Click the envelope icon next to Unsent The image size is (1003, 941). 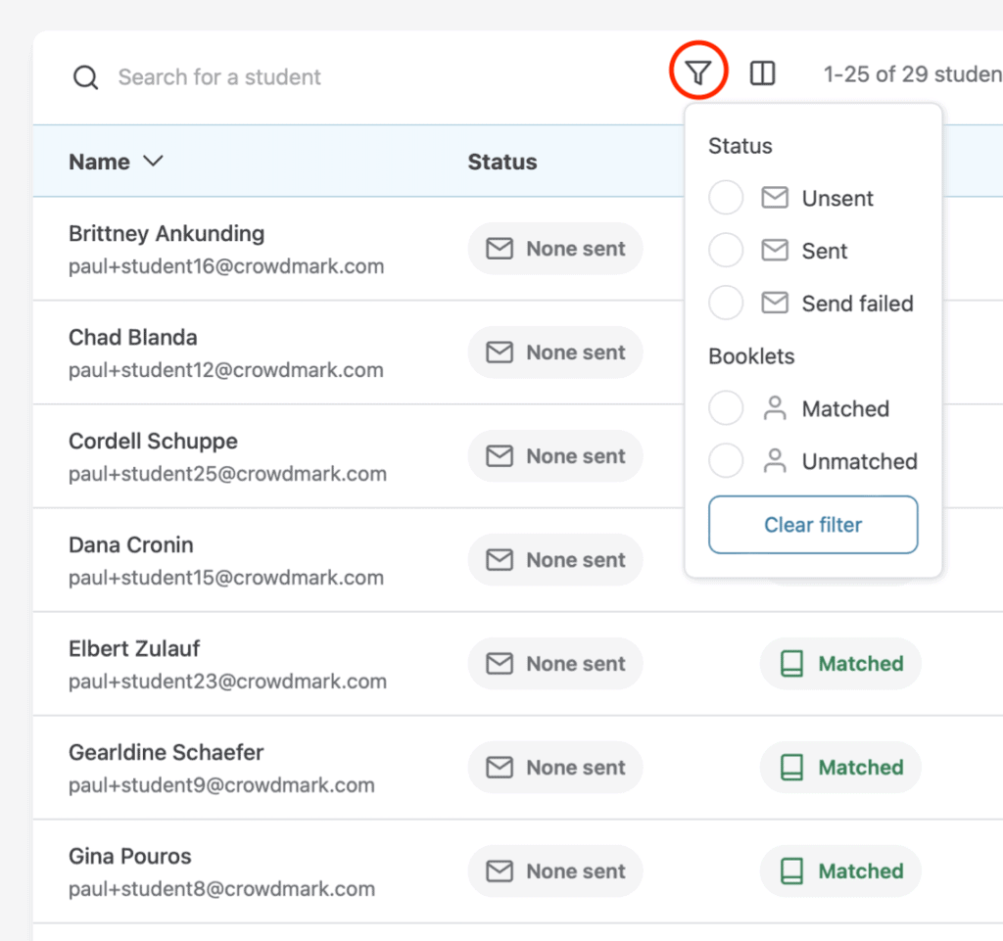click(x=773, y=197)
